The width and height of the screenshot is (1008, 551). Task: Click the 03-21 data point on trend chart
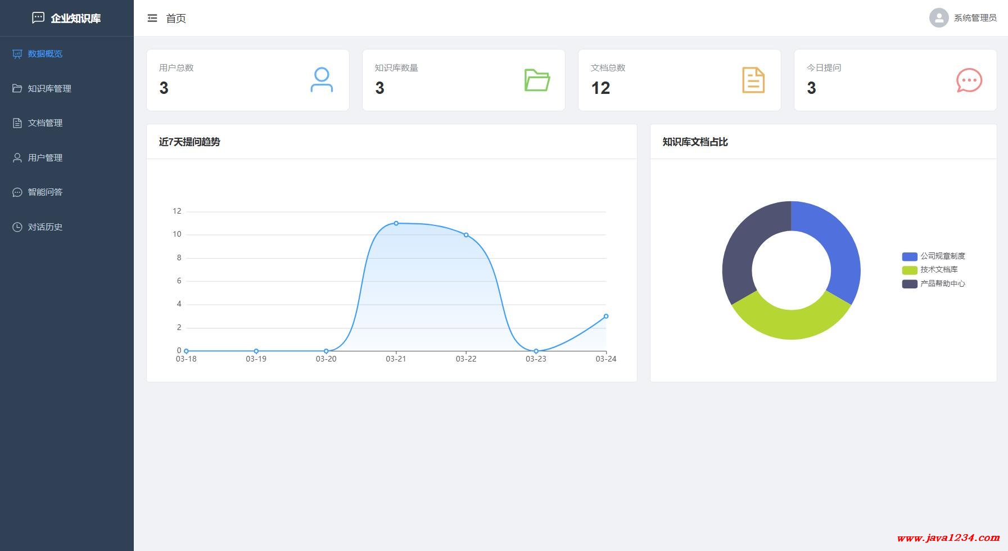coord(396,223)
